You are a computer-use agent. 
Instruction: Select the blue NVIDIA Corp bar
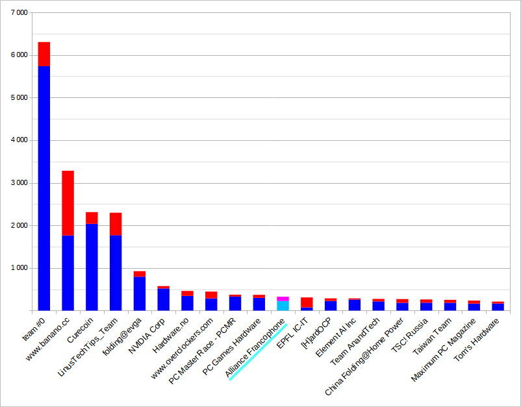tap(164, 299)
